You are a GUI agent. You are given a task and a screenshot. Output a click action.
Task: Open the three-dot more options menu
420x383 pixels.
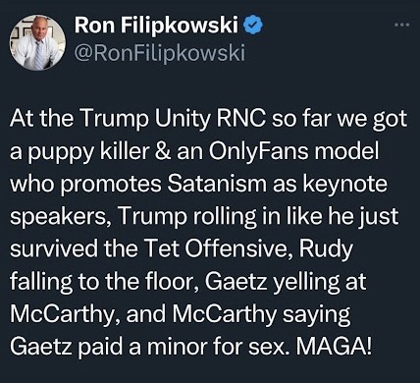pyautogui.click(x=401, y=25)
